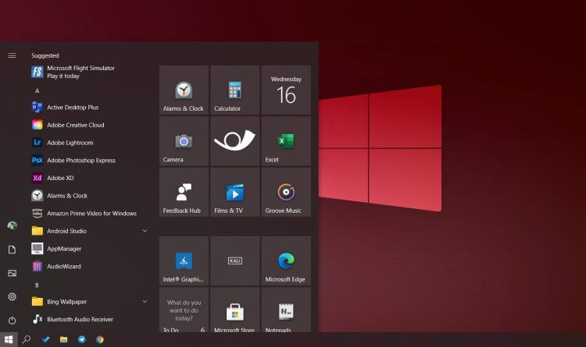The height and width of the screenshot is (347, 586).
Task: Launch the Groove Music tile
Action: 286,192
